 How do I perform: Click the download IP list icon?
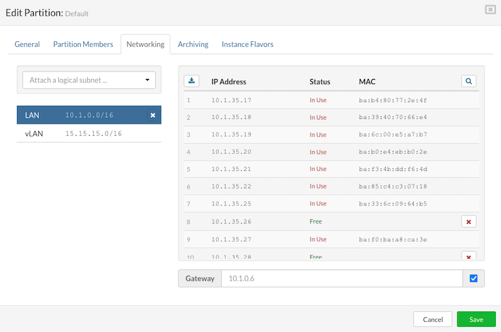[x=191, y=81]
